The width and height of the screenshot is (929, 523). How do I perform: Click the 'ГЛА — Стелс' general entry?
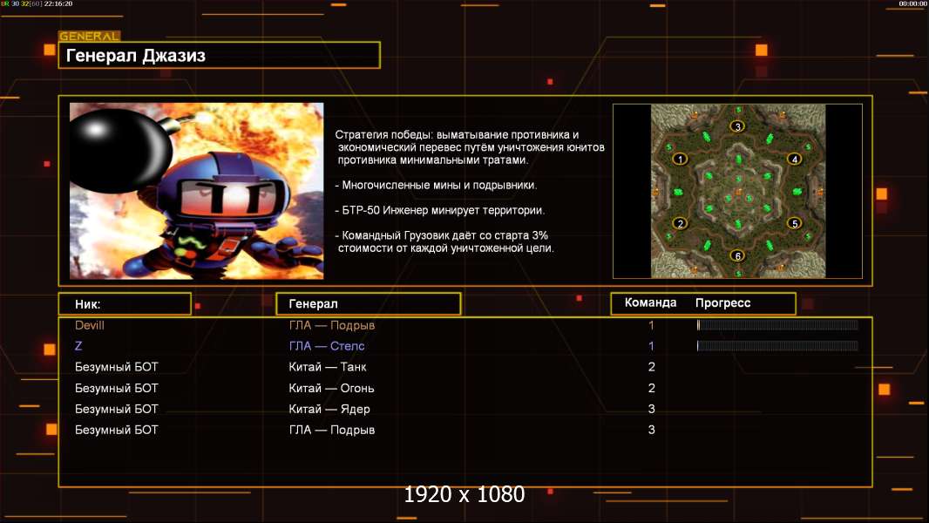(327, 346)
